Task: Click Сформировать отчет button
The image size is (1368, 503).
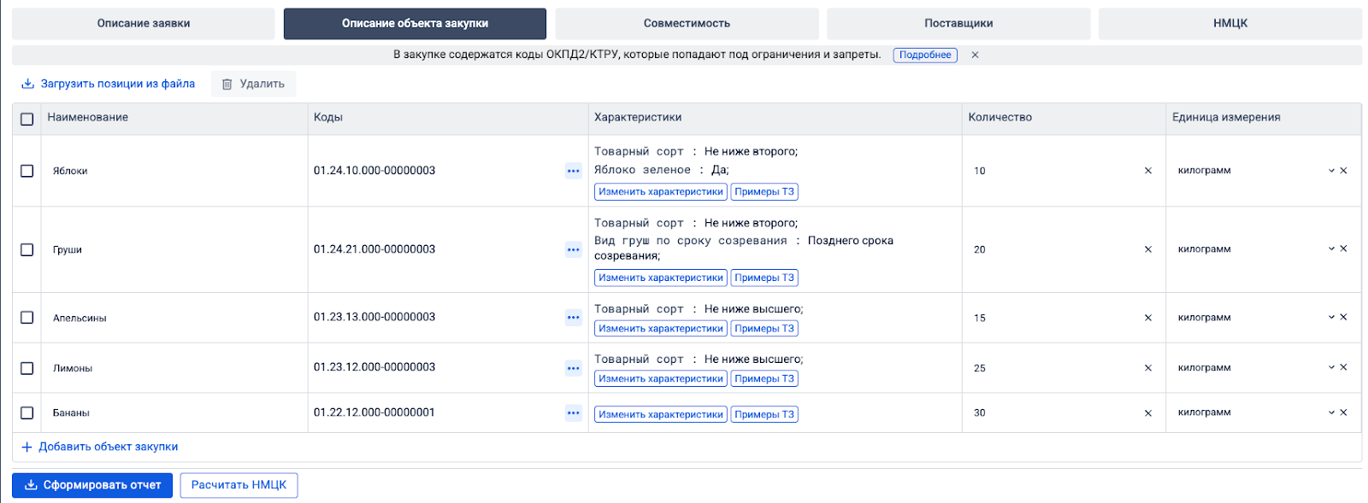Action: tap(92, 485)
